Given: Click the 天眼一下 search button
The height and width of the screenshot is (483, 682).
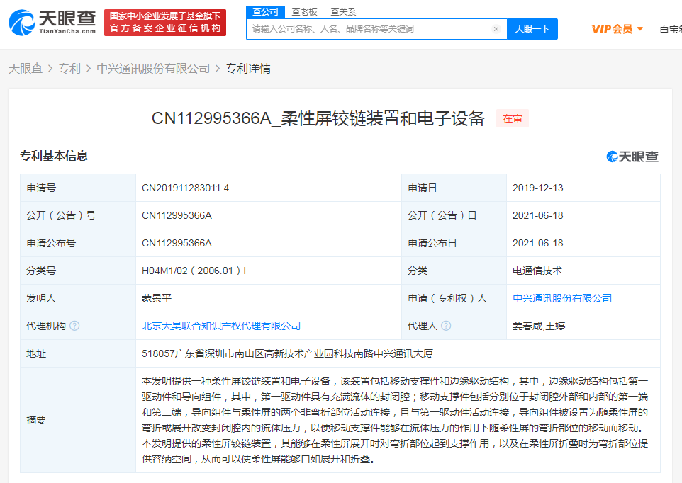Looking at the screenshot, I should pos(532,28).
